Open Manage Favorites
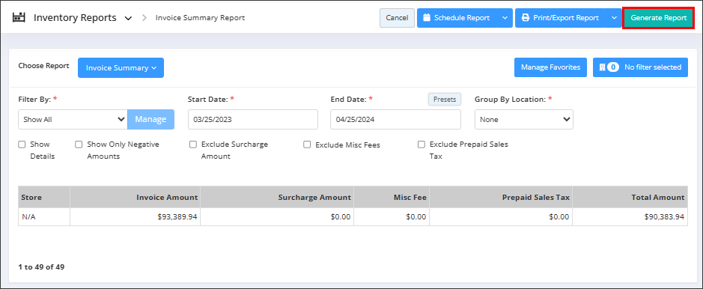This screenshot has width=703, height=289. click(x=550, y=67)
